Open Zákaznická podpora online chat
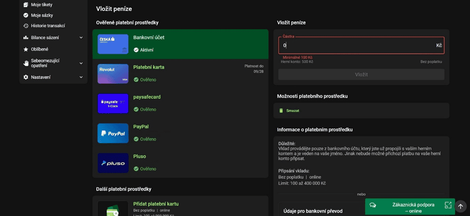Screen dimensions: 470x216 [410, 207]
